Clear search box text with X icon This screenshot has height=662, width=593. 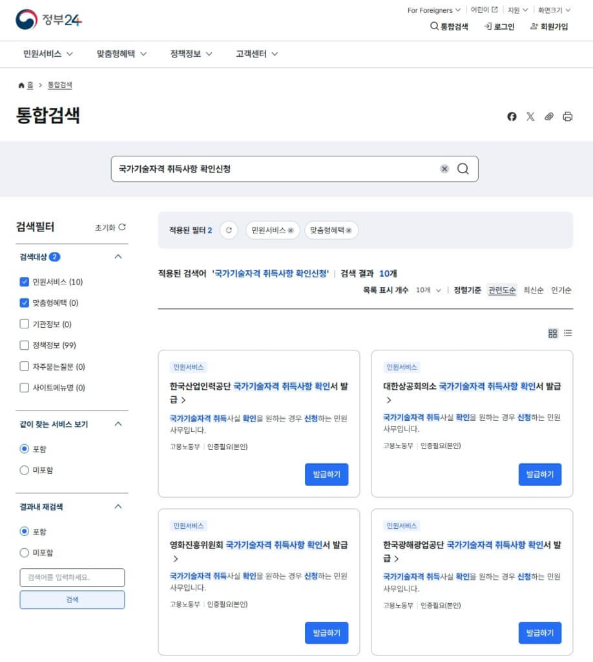point(444,169)
